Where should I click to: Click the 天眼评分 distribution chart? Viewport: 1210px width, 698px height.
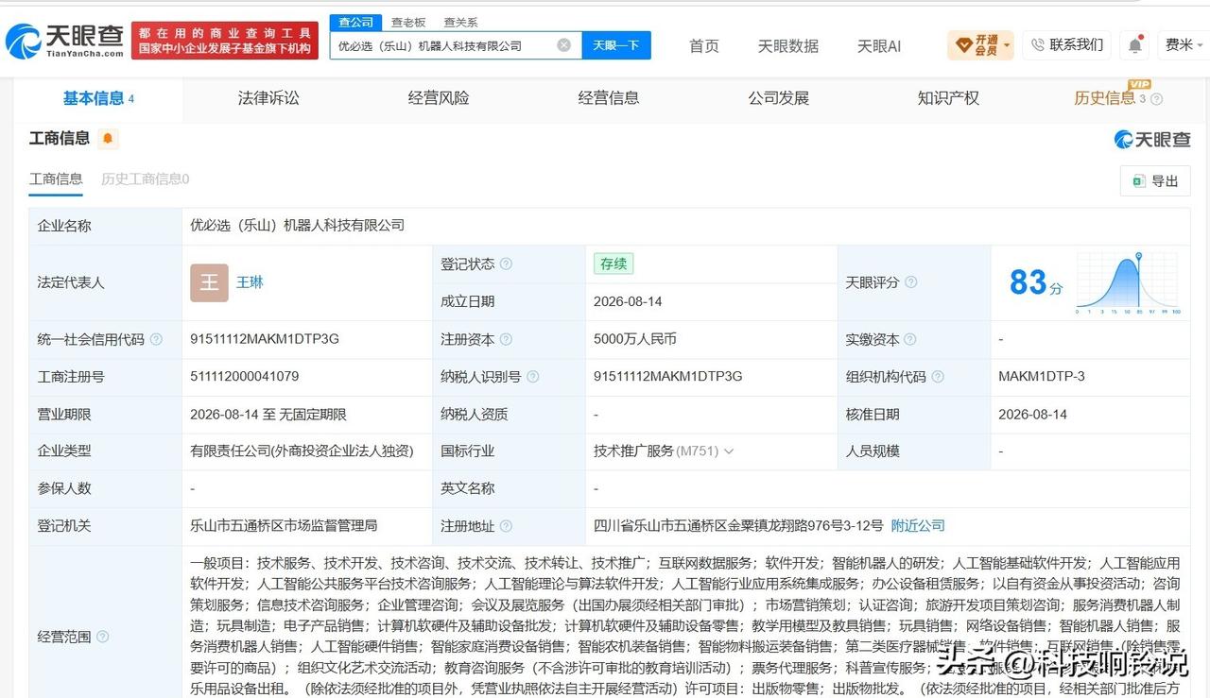1129,283
